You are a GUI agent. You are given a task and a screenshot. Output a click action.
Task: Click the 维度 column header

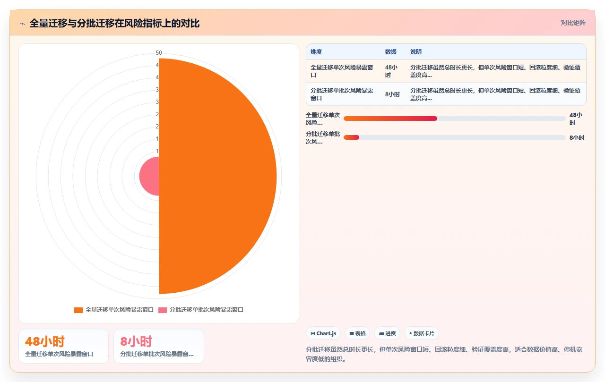316,52
